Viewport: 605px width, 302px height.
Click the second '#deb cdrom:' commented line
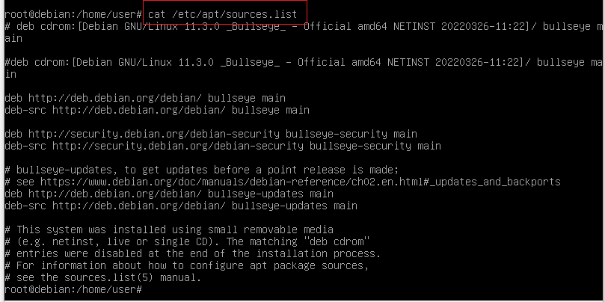[x=304, y=62]
